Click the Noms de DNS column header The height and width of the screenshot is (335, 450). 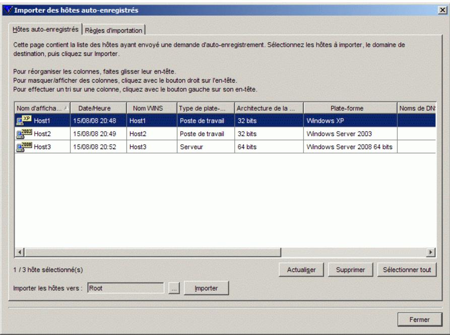point(417,108)
